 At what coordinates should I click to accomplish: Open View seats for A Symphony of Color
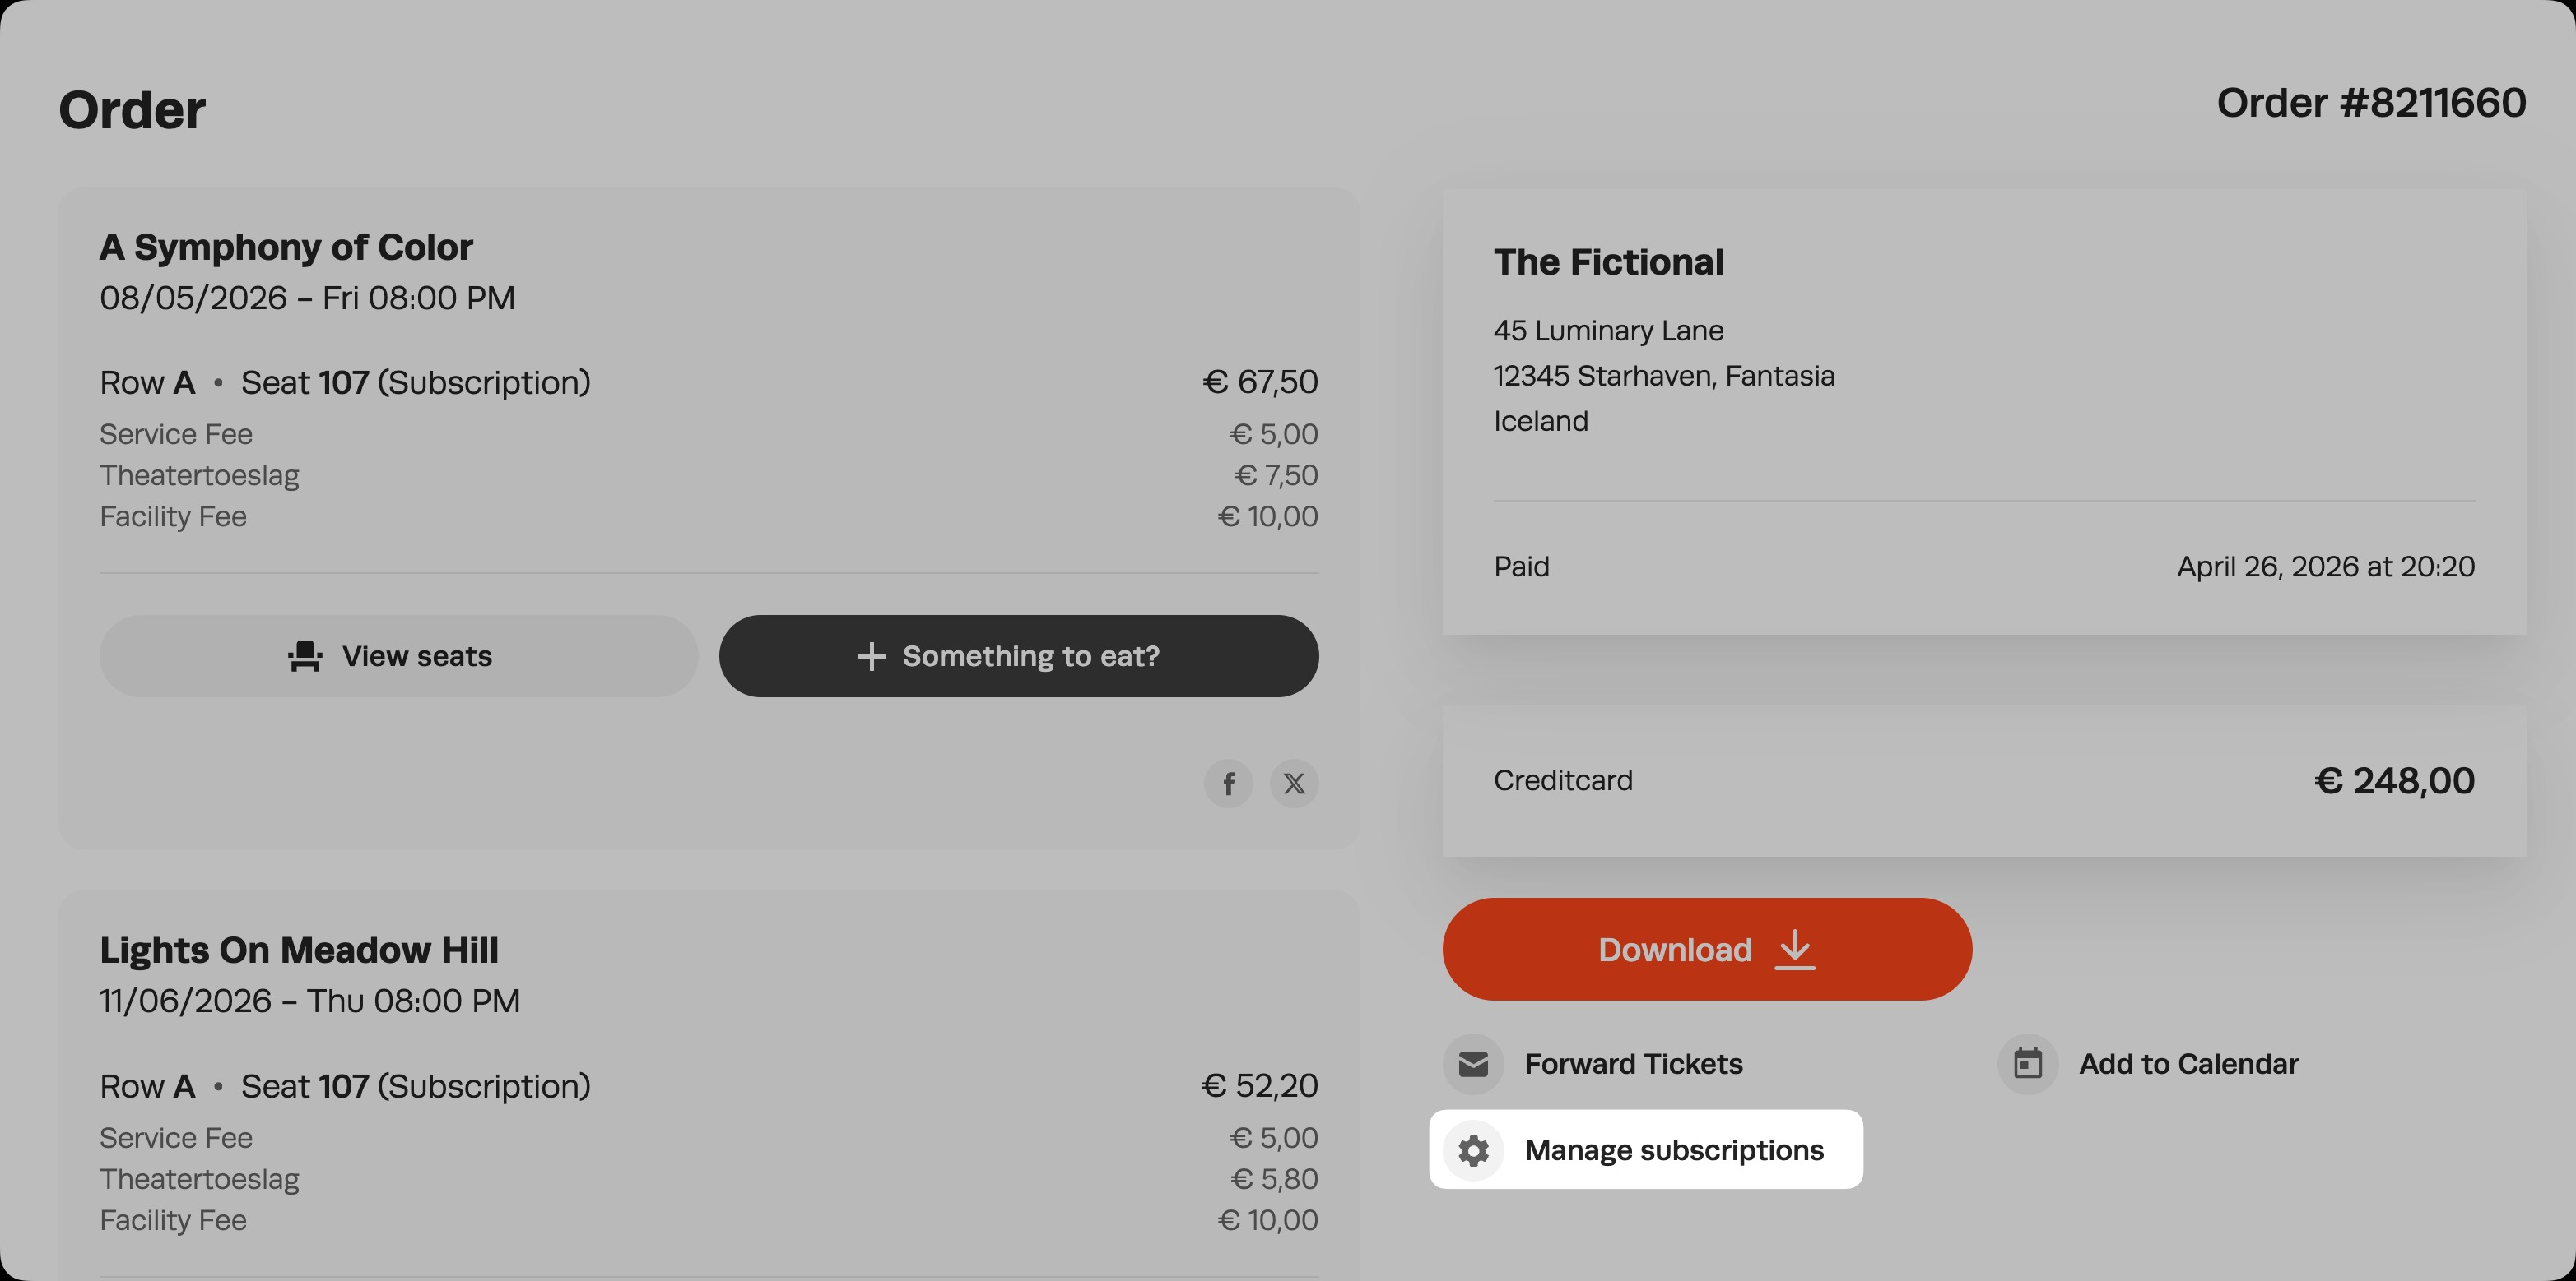pos(399,656)
